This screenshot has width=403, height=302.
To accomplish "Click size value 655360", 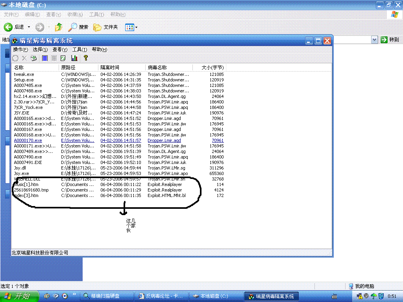I will [x=217, y=173].
